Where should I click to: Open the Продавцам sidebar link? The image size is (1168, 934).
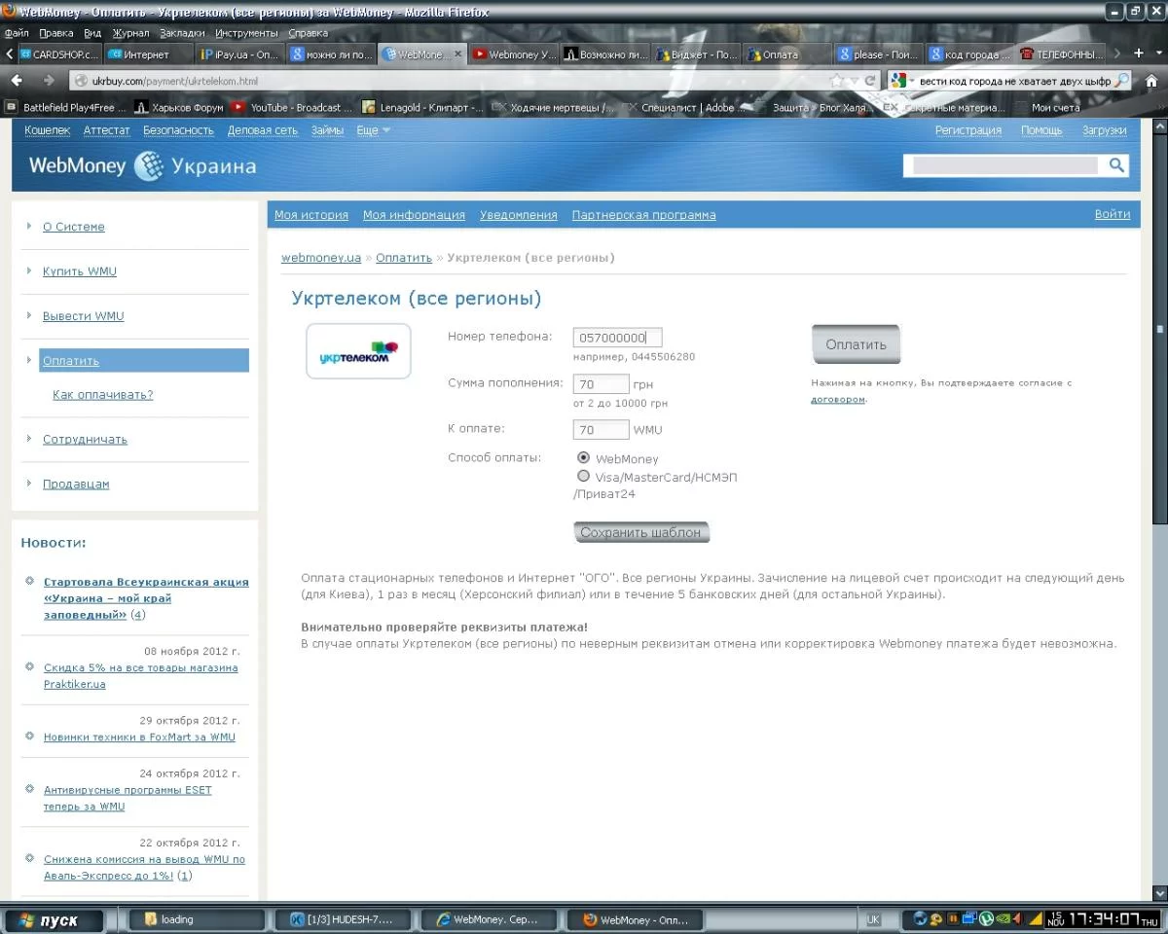coord(76,484)
